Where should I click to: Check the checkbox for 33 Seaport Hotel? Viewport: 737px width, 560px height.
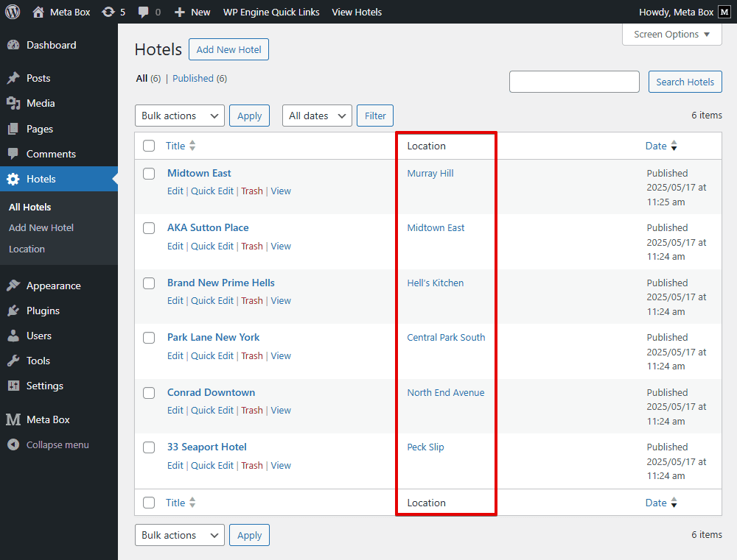pos(149,447)
